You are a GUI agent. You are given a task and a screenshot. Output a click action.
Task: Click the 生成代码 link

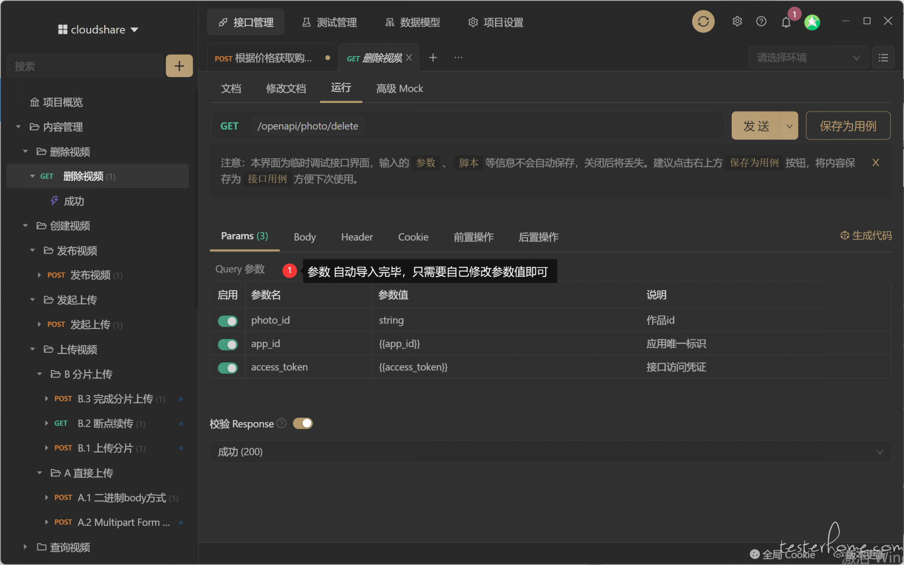click(x=866, y=235)
